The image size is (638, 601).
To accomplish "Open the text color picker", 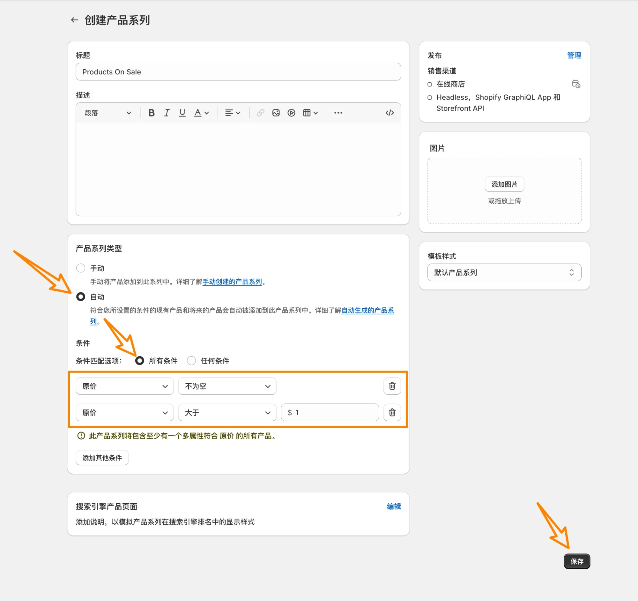I will [202, 113].
